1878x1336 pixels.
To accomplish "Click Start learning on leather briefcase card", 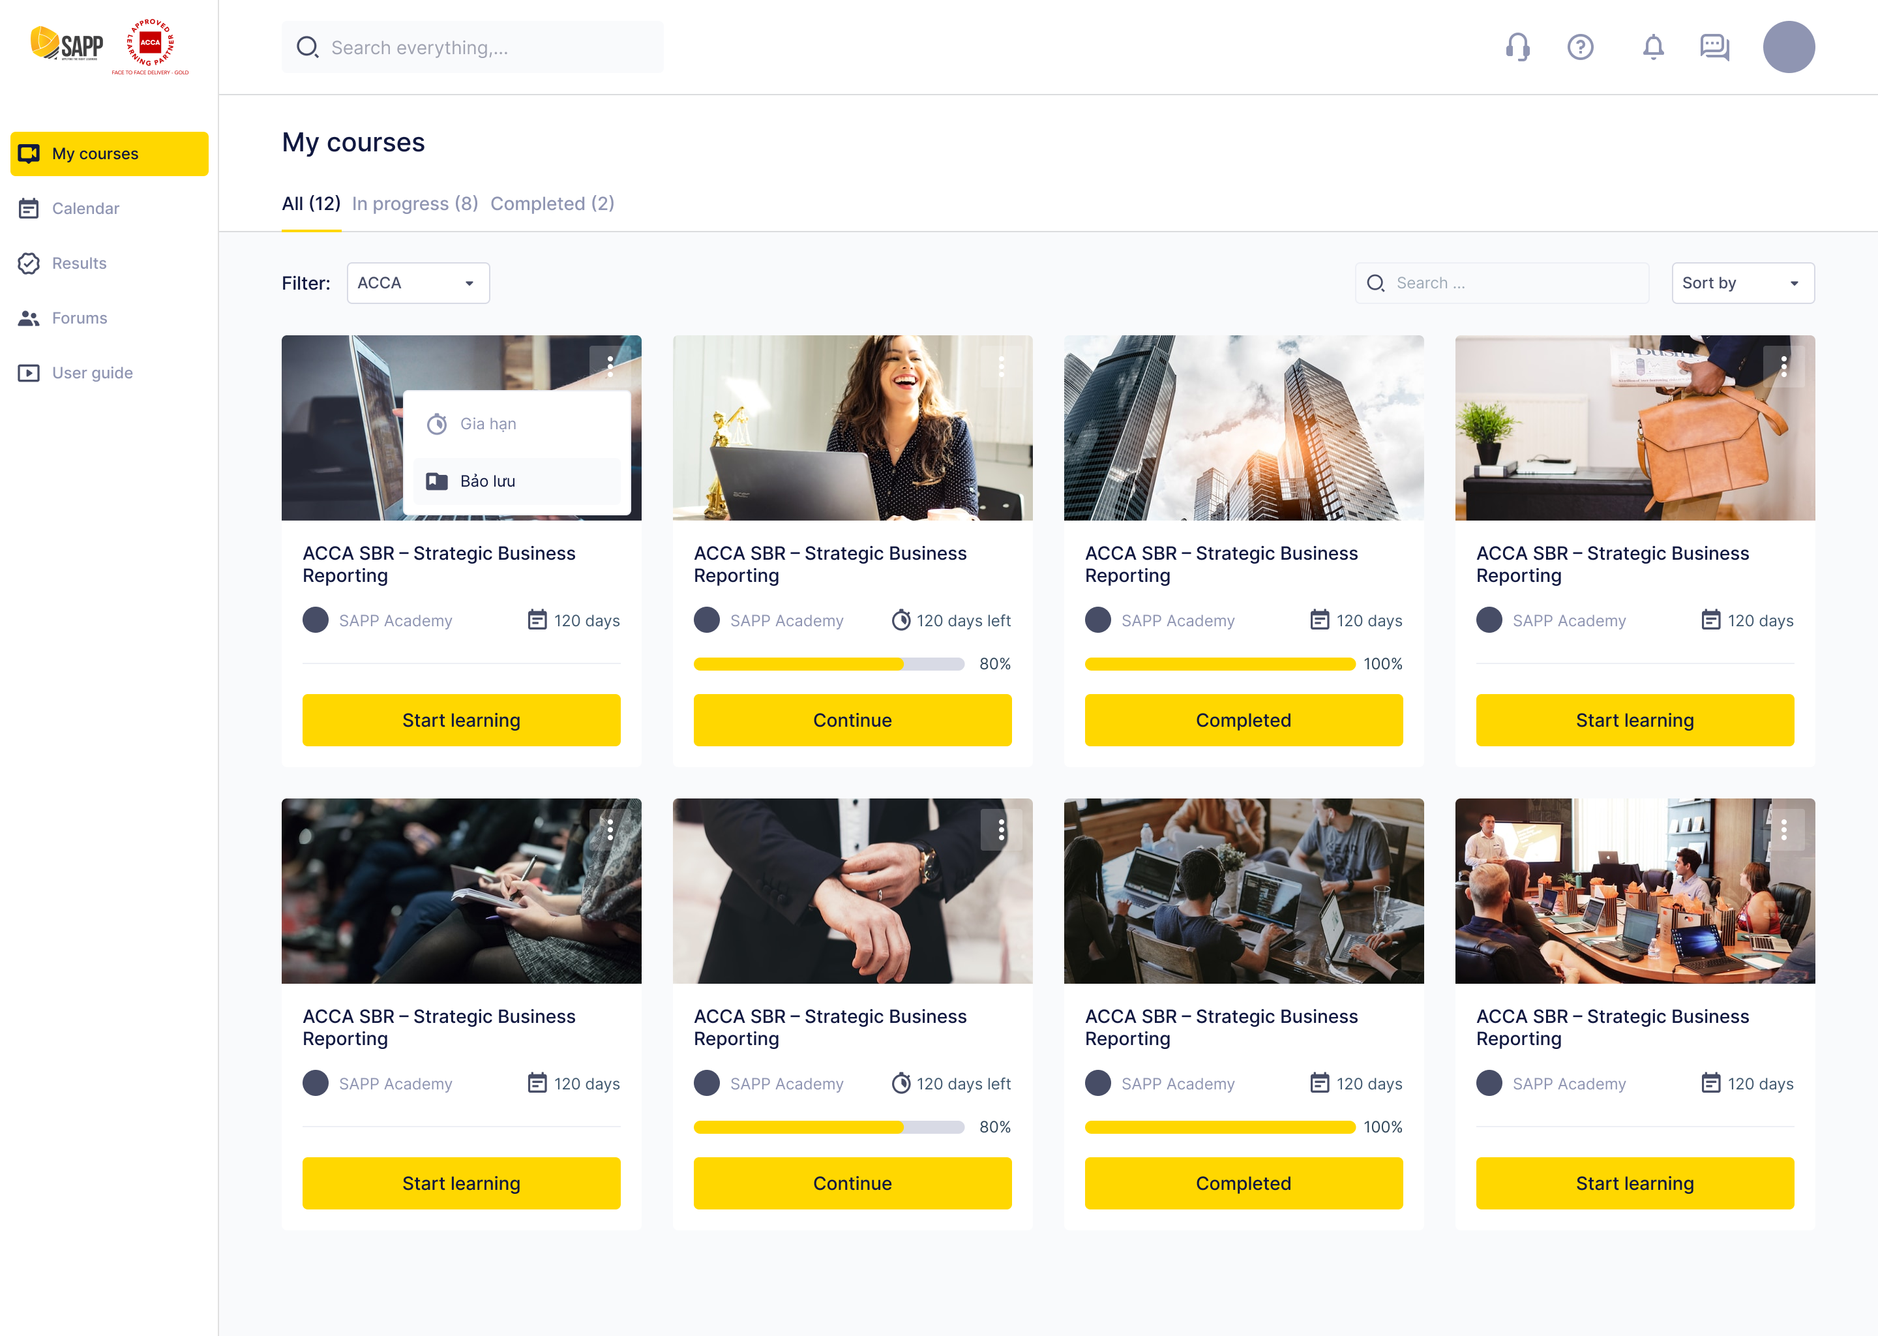I will pos(1635,720).
